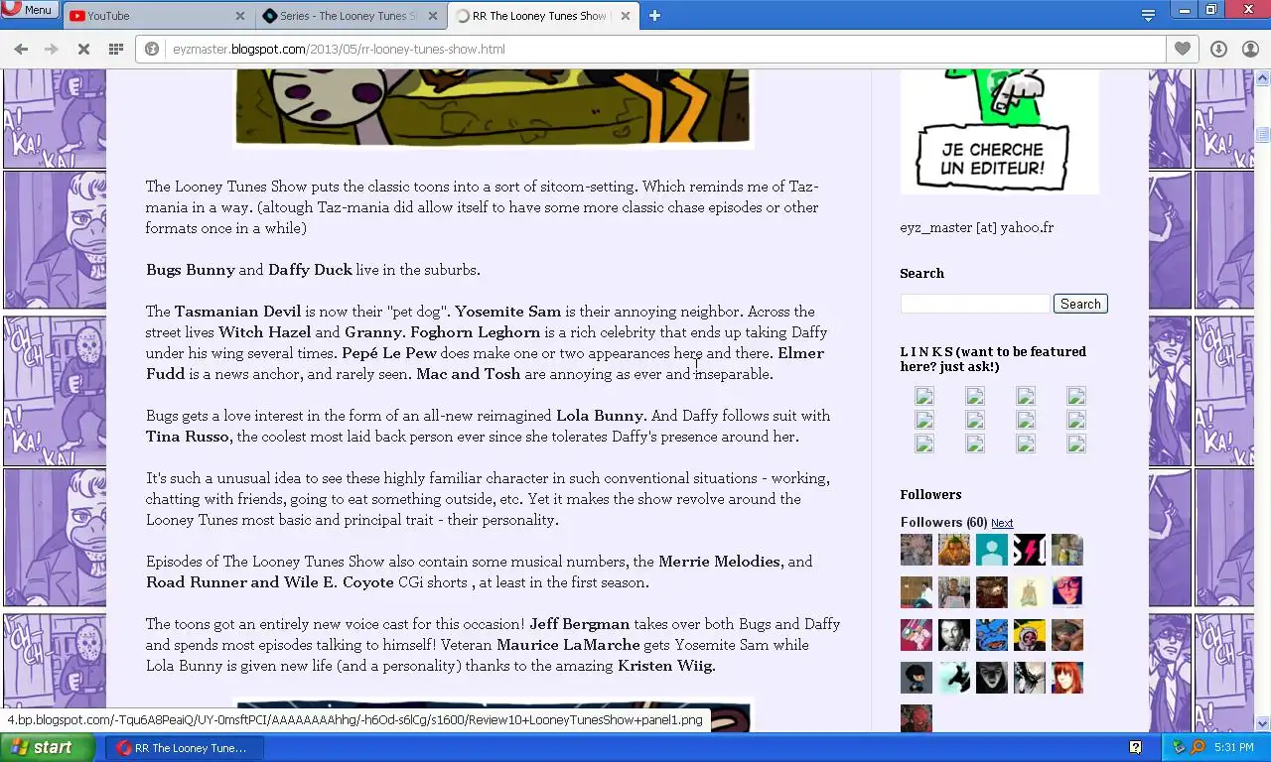Close the RR The Looney Tunes Show tab

(627, 16)
